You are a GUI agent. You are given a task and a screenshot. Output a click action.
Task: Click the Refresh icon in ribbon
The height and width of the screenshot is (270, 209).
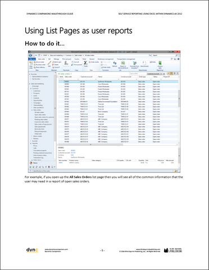(x=115, y=63)
